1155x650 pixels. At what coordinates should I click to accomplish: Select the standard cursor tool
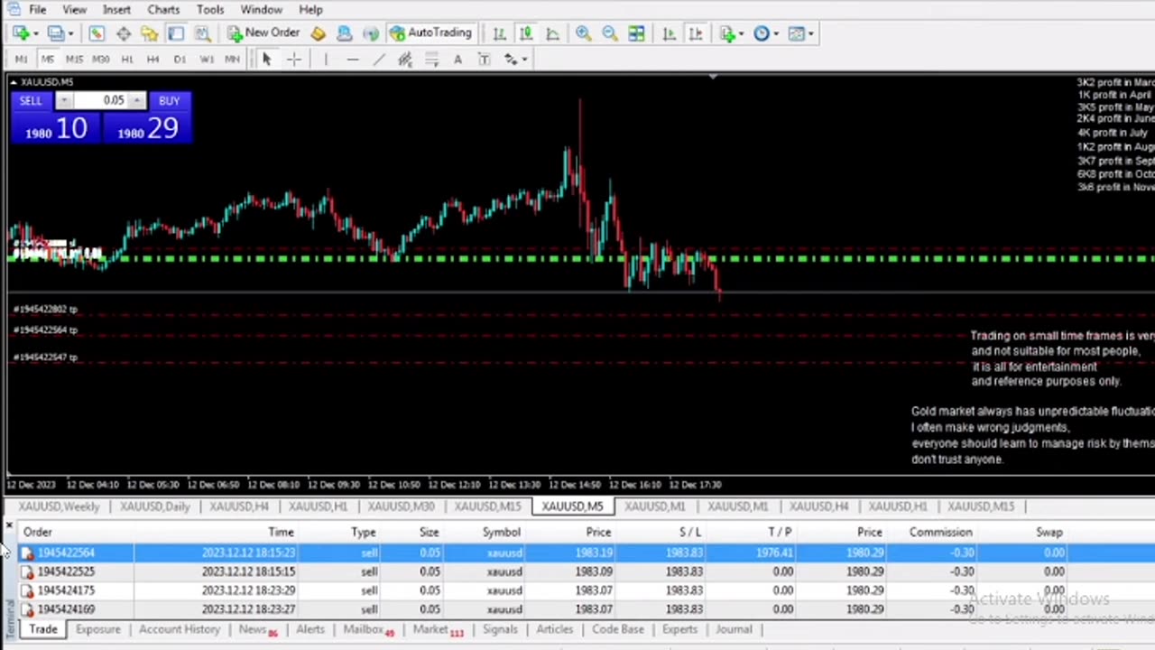point(266,60)
